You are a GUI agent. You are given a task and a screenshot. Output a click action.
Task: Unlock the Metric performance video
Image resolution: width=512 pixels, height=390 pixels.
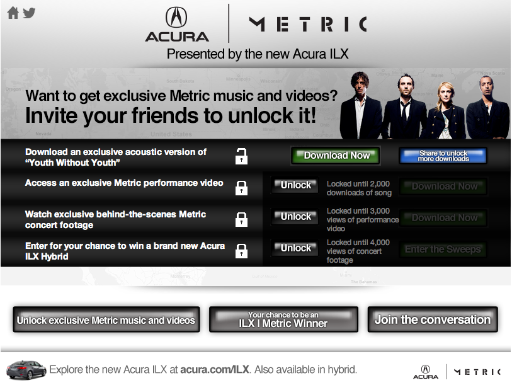pyautogui.click(x=295, y=185)
